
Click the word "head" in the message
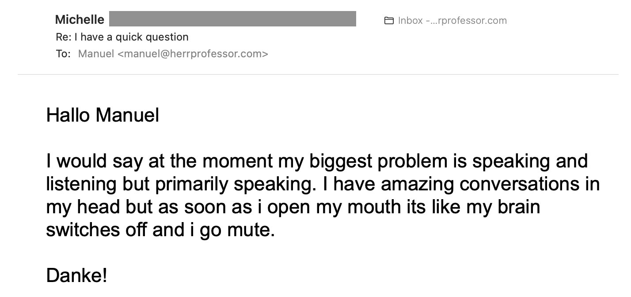coord(103,207)
